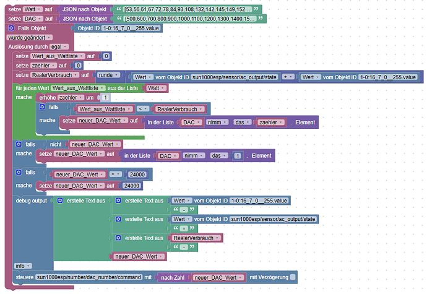
Task: Open gear on outer erstelle Text aus
Action: [x=60, y=201]
